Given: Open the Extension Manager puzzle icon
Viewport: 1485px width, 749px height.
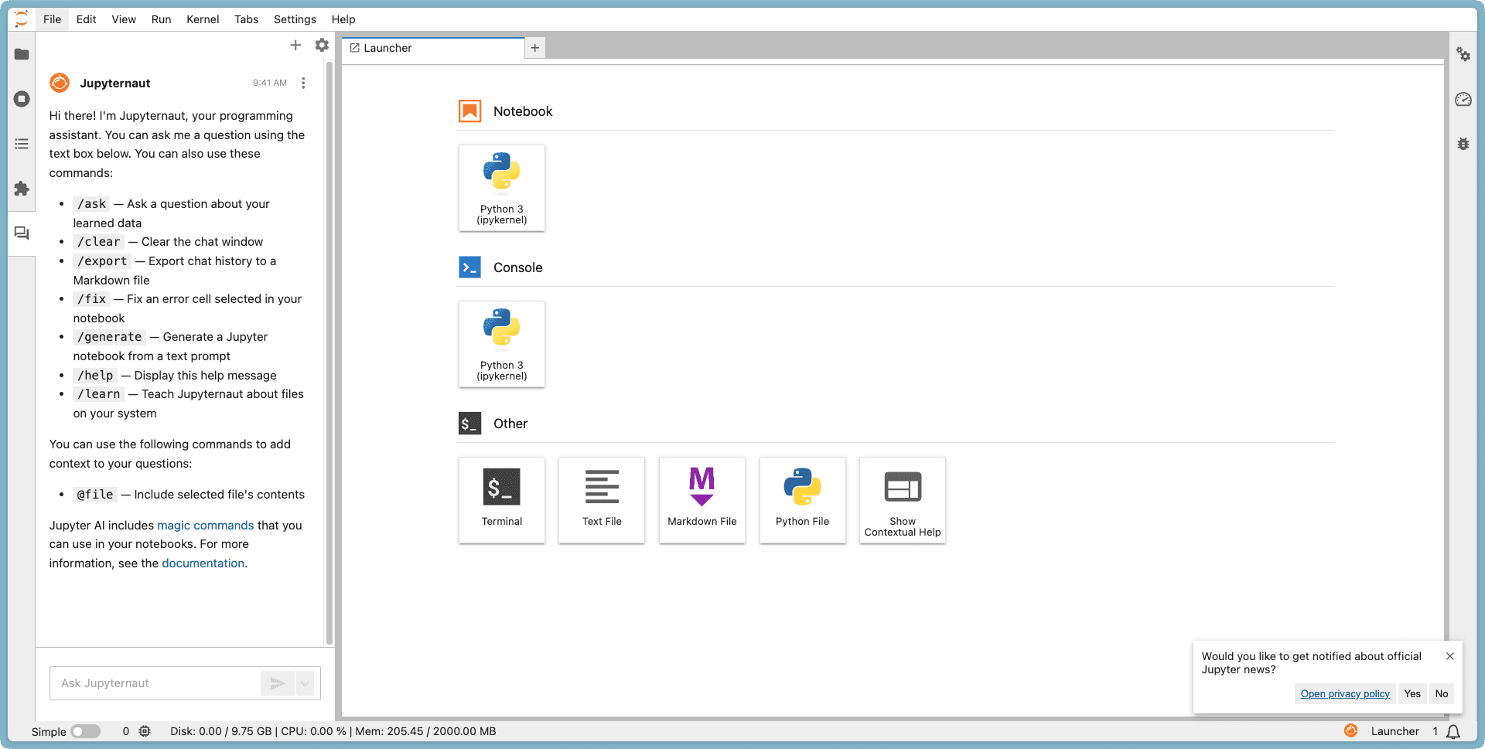Looking at the screenshot, I should point(22,189).
